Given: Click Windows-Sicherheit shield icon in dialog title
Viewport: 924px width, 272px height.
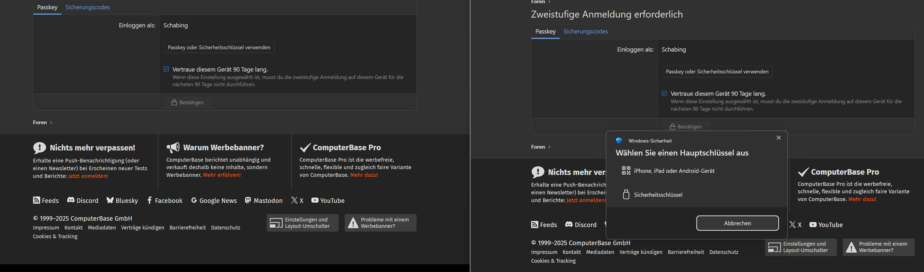Looking at the screenshot, I should pos(619,141).
